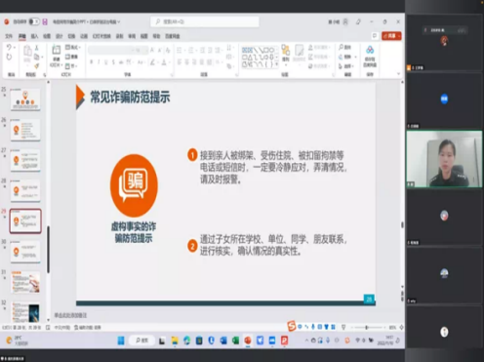This screenshot has height=362, width=484.
Task: Click the Format Painter brush icon
Action: pos(37,66)
